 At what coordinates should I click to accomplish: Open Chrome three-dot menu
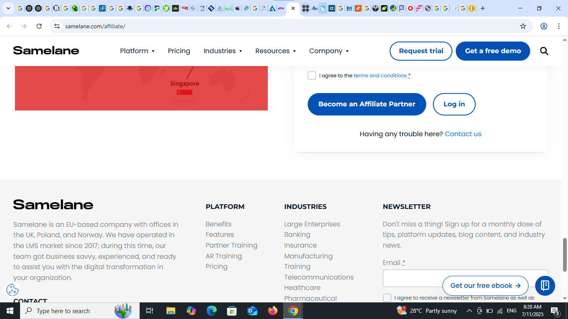click(558, 26)
